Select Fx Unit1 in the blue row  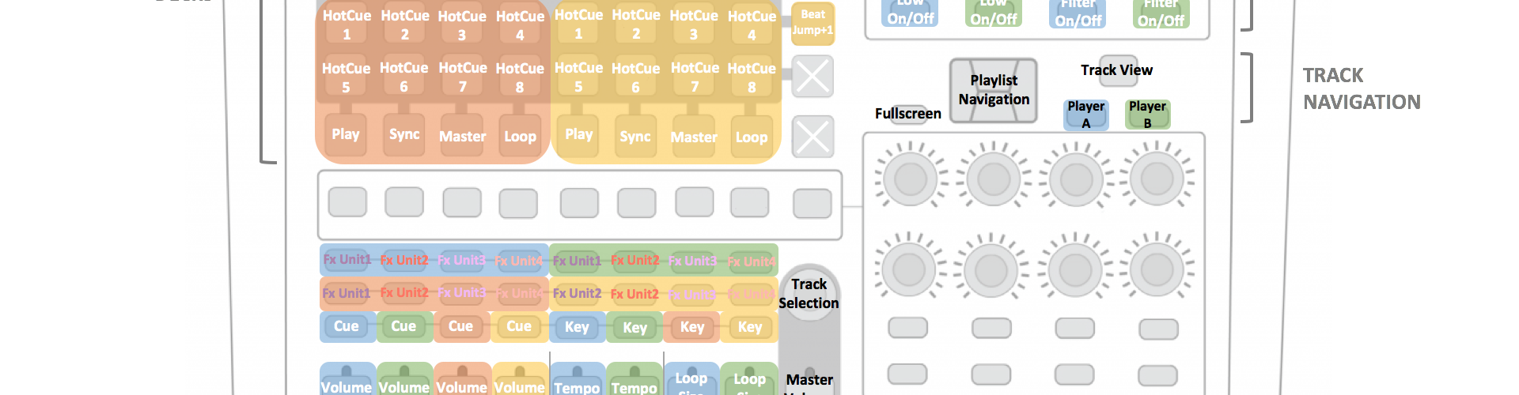pos(347,259)
